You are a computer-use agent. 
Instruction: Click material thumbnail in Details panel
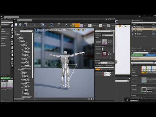click(144, 90)
